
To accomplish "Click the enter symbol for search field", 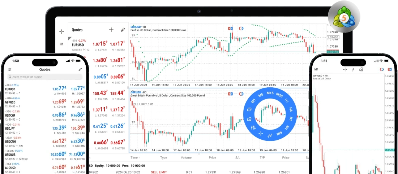I will [45, 77].
